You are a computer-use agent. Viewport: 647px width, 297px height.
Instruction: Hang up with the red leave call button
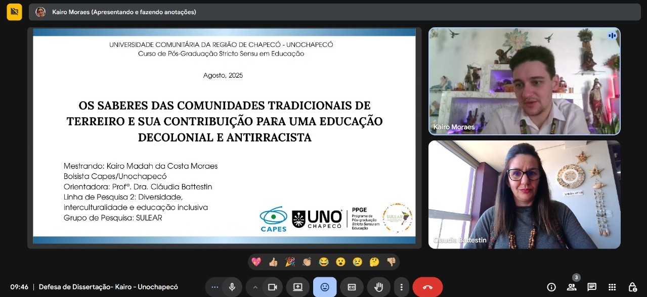[427, 287]
